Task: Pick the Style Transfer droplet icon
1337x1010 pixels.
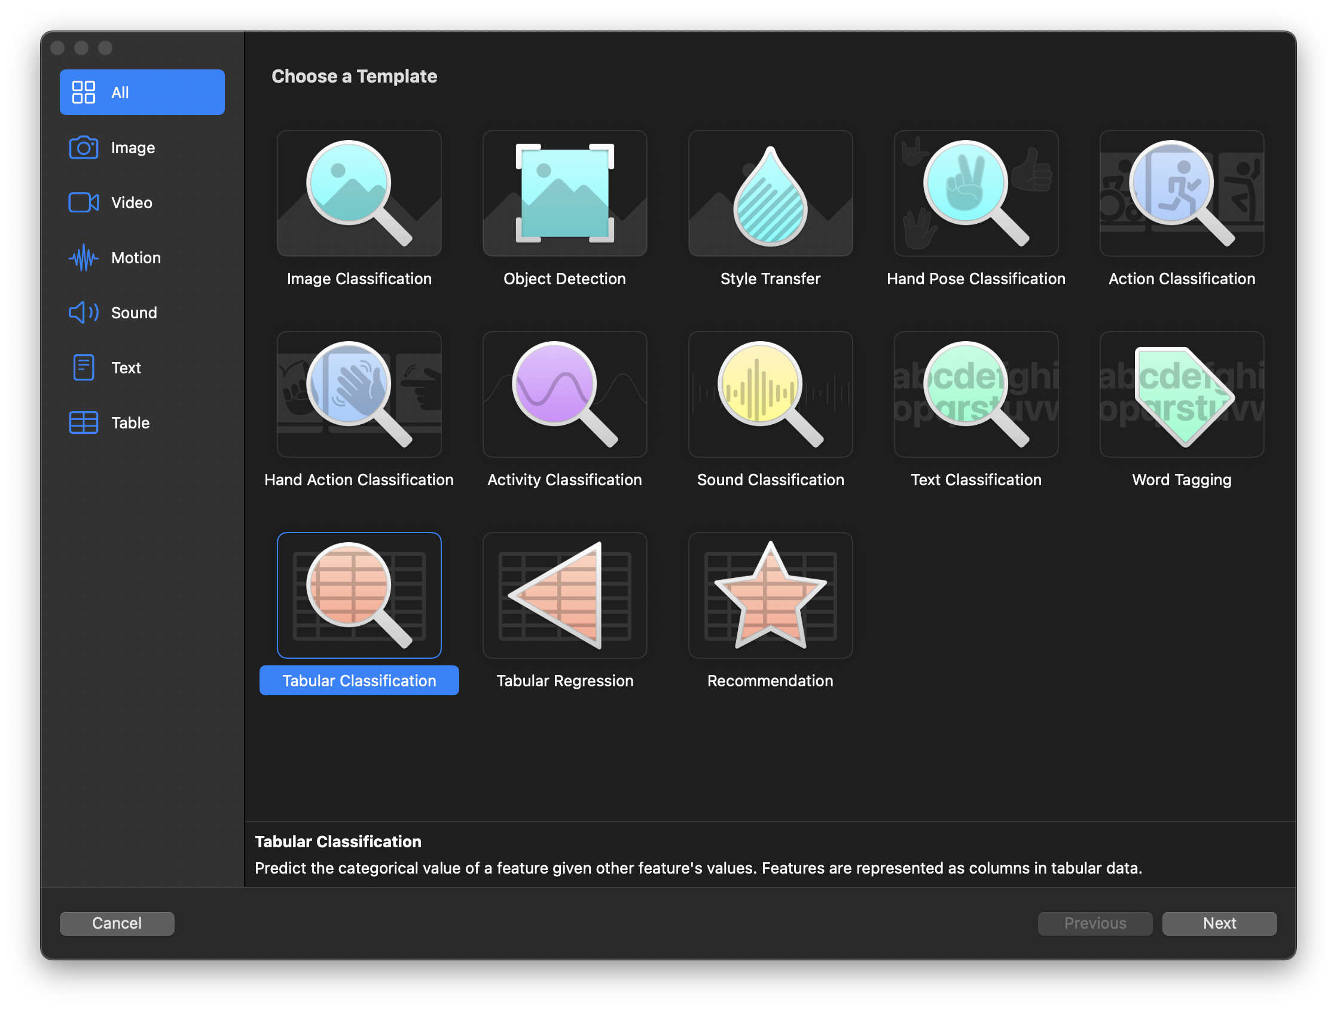Action: tap(770, 193)
